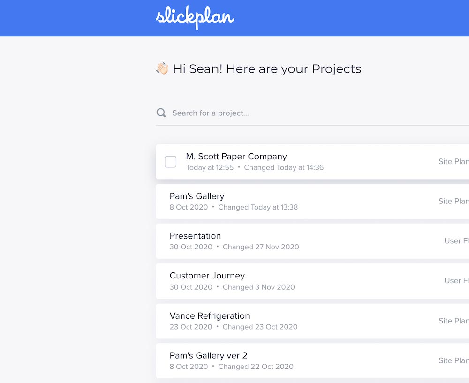
Task: Open the Pam's Gallery ver 2 project
Action: (x=209, y=355)
